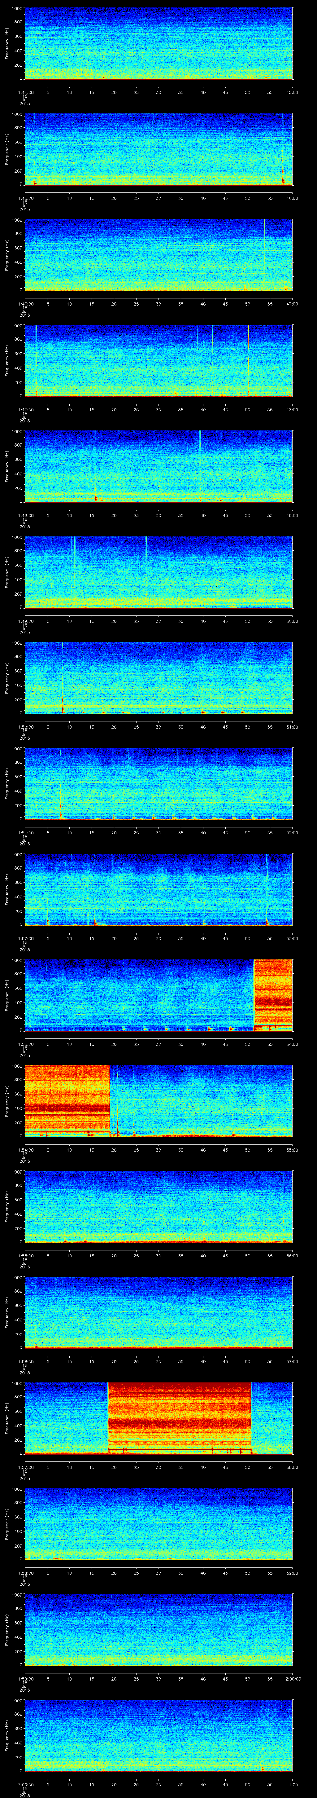The image size is (317, 1798).
Task: Select the spectrogram panel starting at 1:49:00
Action: 159,572
